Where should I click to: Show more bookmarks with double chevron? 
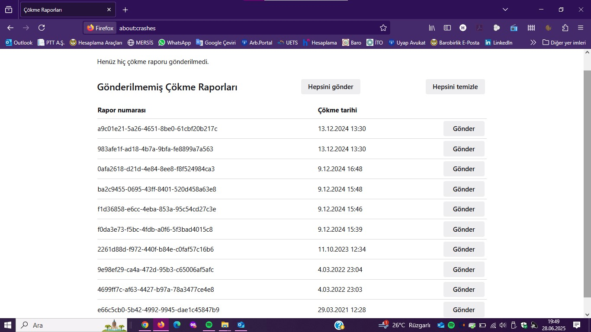[533, 42]
